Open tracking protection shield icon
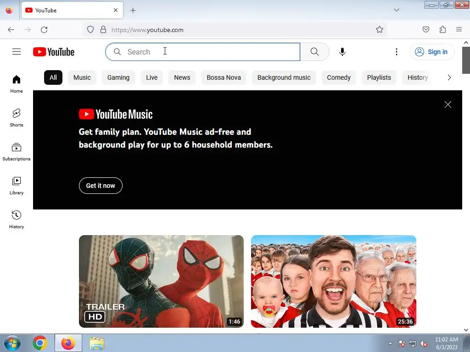This screenshot has height=352, width=470. 90,29
